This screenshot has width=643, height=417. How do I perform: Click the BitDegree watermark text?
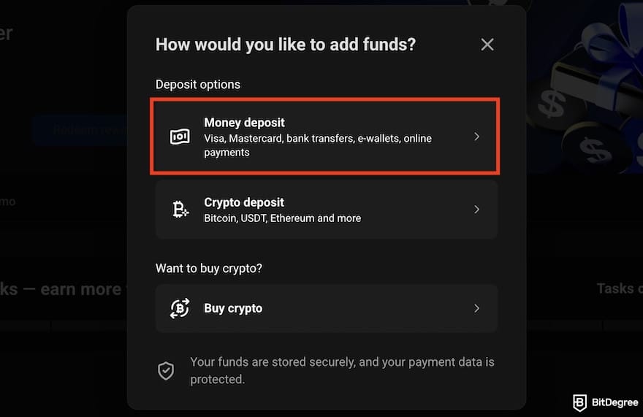pyautogui.click(x=613, y=402)
